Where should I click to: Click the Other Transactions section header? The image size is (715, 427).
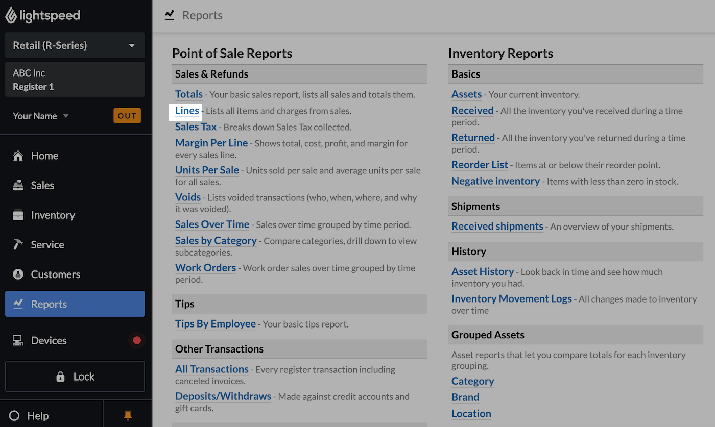299,349
